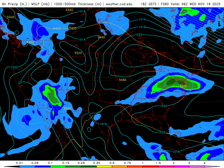This screenshot has height=168, width=224.
Task: Click the '1014' pressure contour label
Action: (82, 39)
